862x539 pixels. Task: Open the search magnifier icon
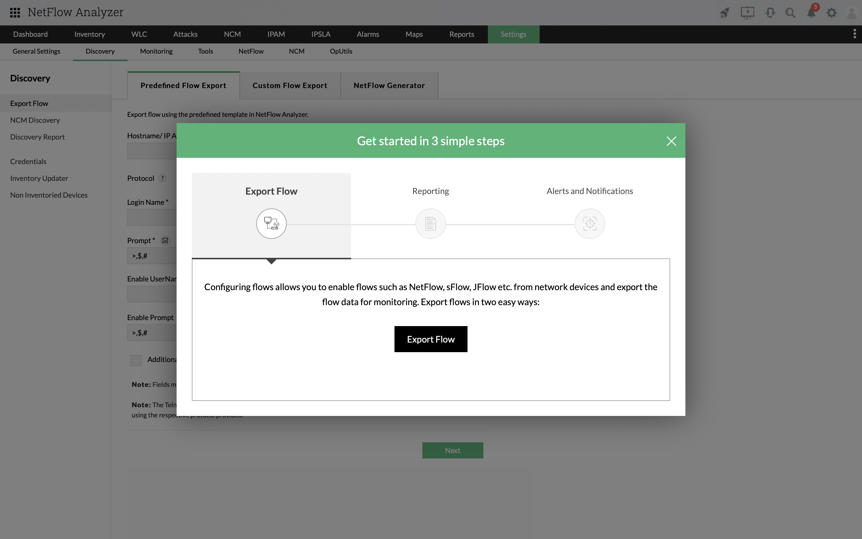[790, 13]
